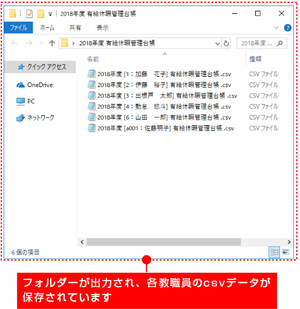Expand the ribbon with the chevron arrow
This screenshot has width=300, height=309.
(276, 28)
